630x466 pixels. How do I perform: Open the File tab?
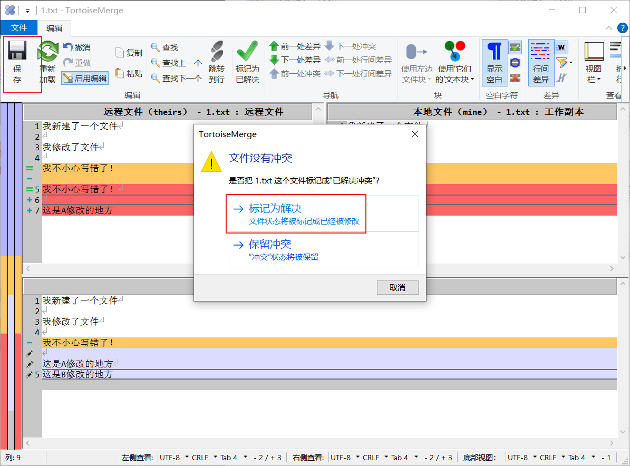19,28
